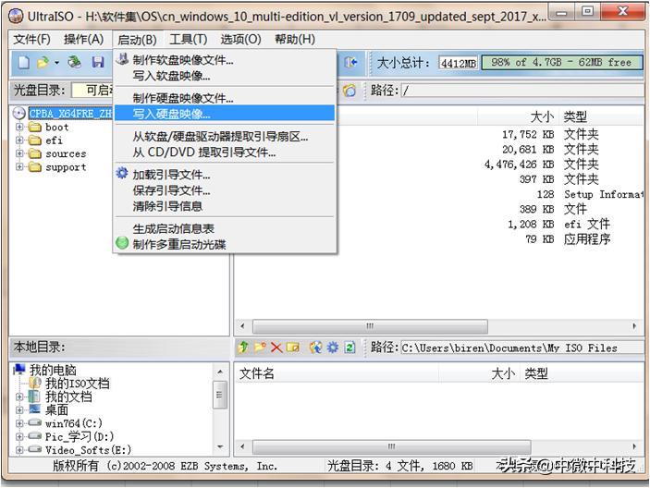Click the green ball icon beside 制作多重启动光碟
This screenshot has width=650, height=488.
point(122,243)
